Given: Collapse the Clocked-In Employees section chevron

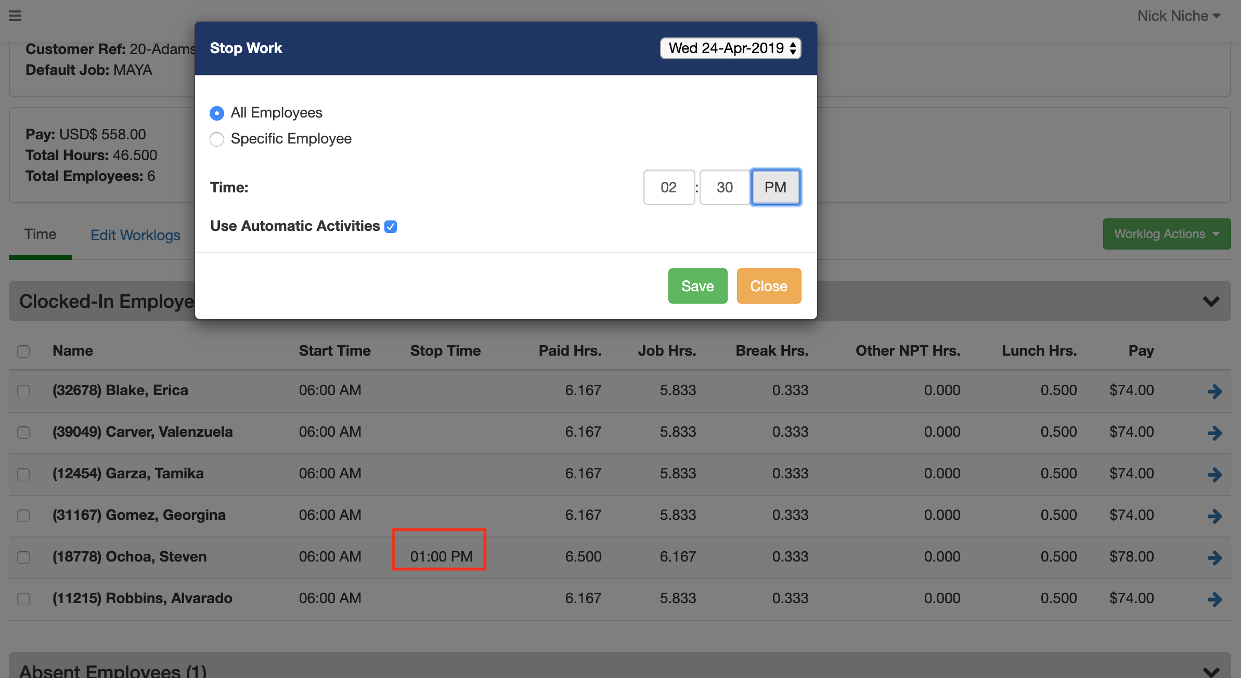Looking at the screenshot, I should coord(1211,302).
